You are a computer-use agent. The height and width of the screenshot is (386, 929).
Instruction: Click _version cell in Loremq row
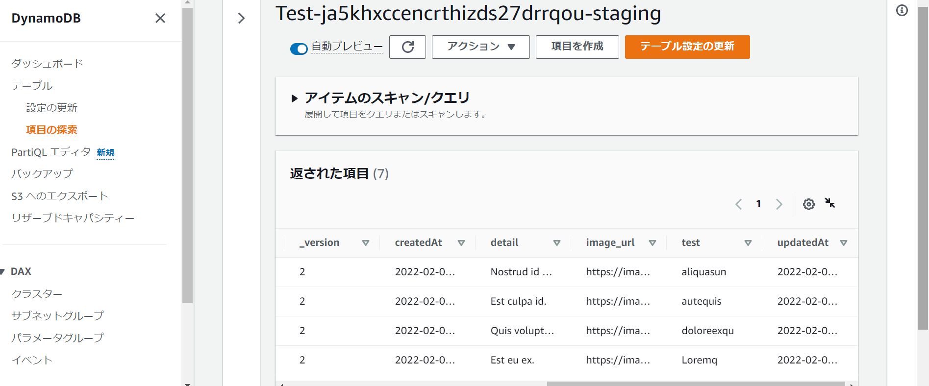[302, 360]
